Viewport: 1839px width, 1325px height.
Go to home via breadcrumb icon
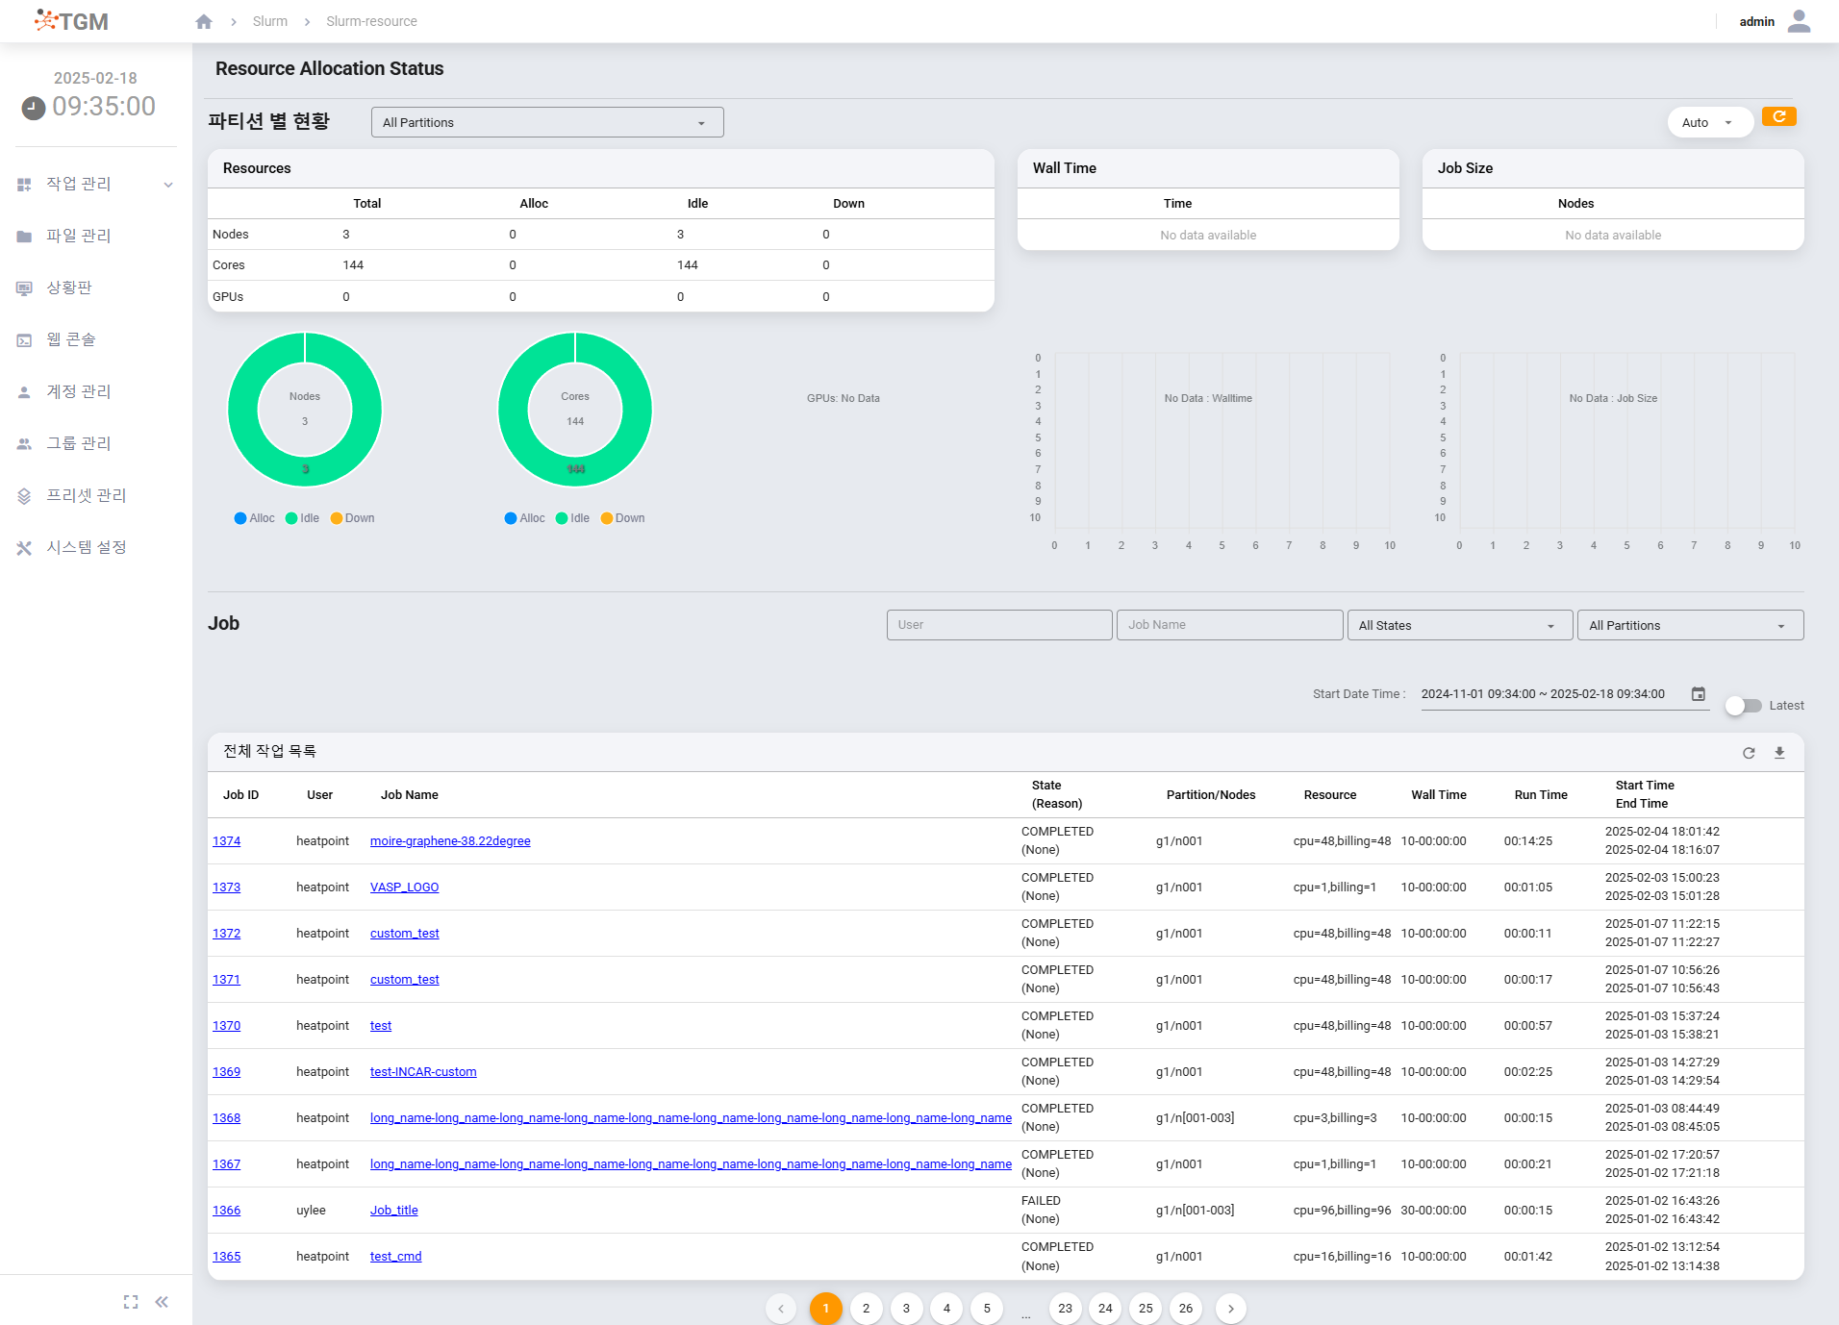tap(204, 21)
